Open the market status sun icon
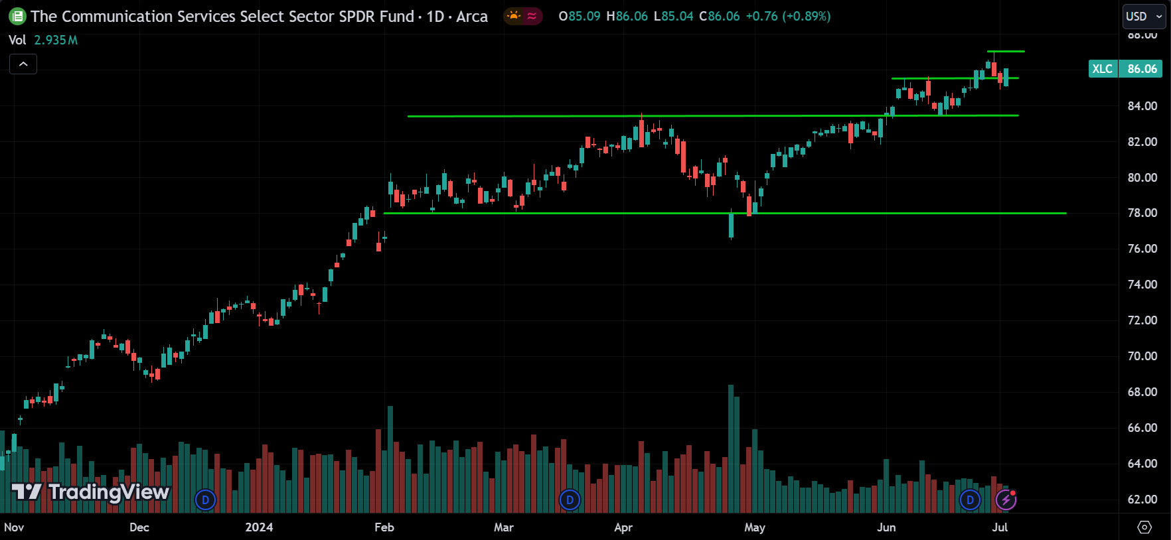The height and width of the screenshot is (540, 1171). pyautogui.click(x=514, y=16)
